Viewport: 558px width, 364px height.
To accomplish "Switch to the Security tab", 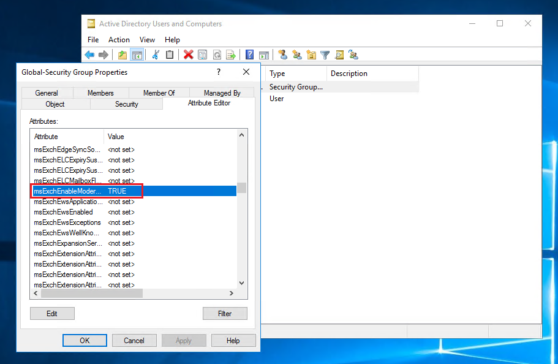I will tap(126, 104).
